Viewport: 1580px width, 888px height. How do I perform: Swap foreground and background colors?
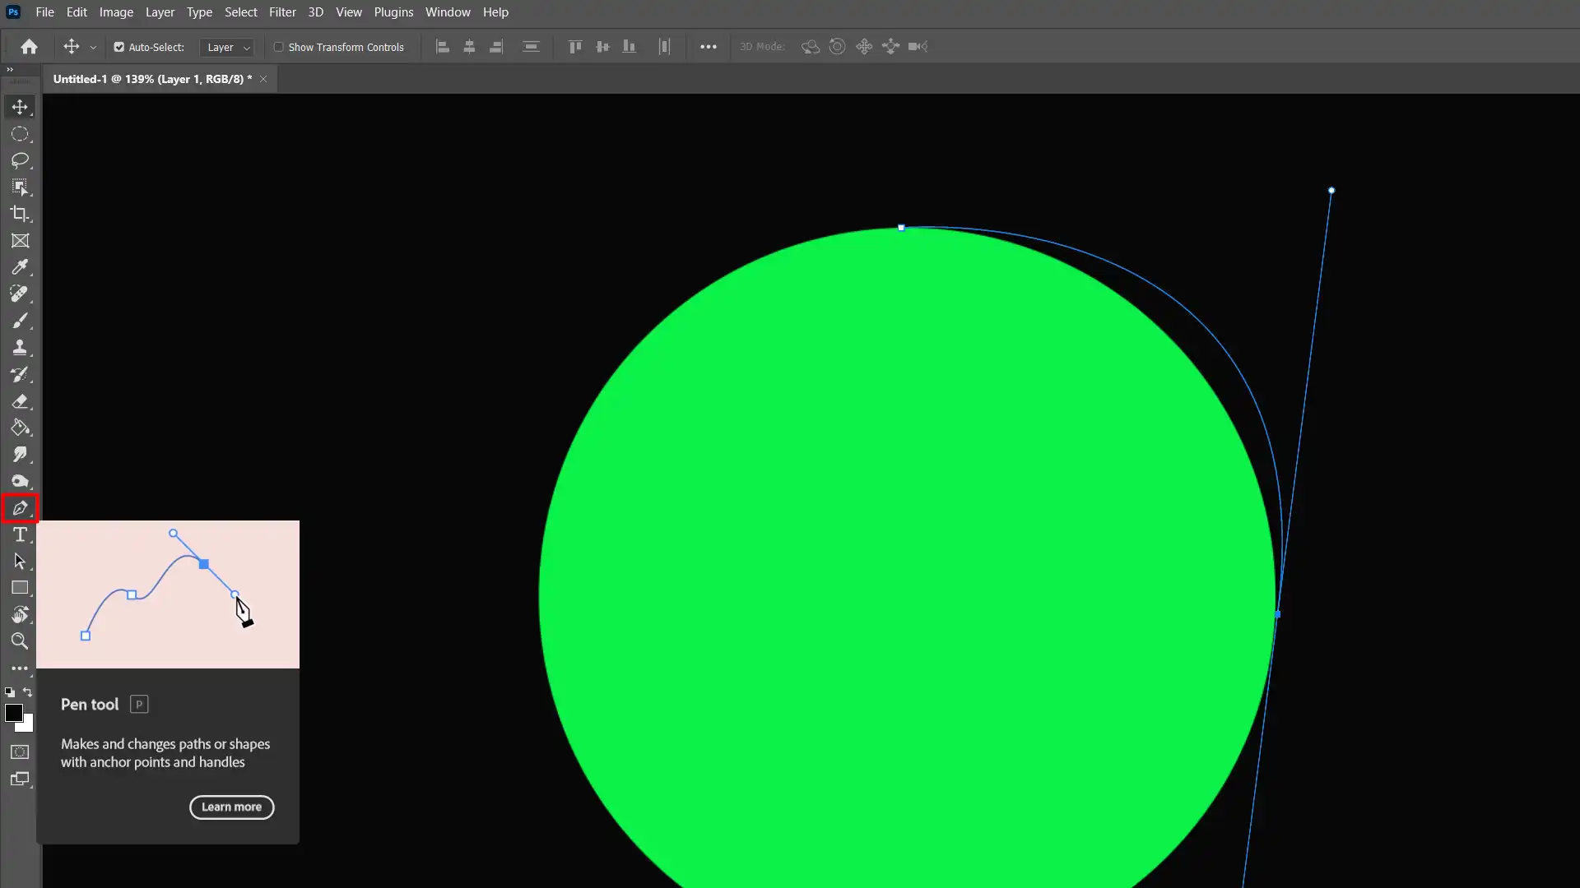(28, 692)
